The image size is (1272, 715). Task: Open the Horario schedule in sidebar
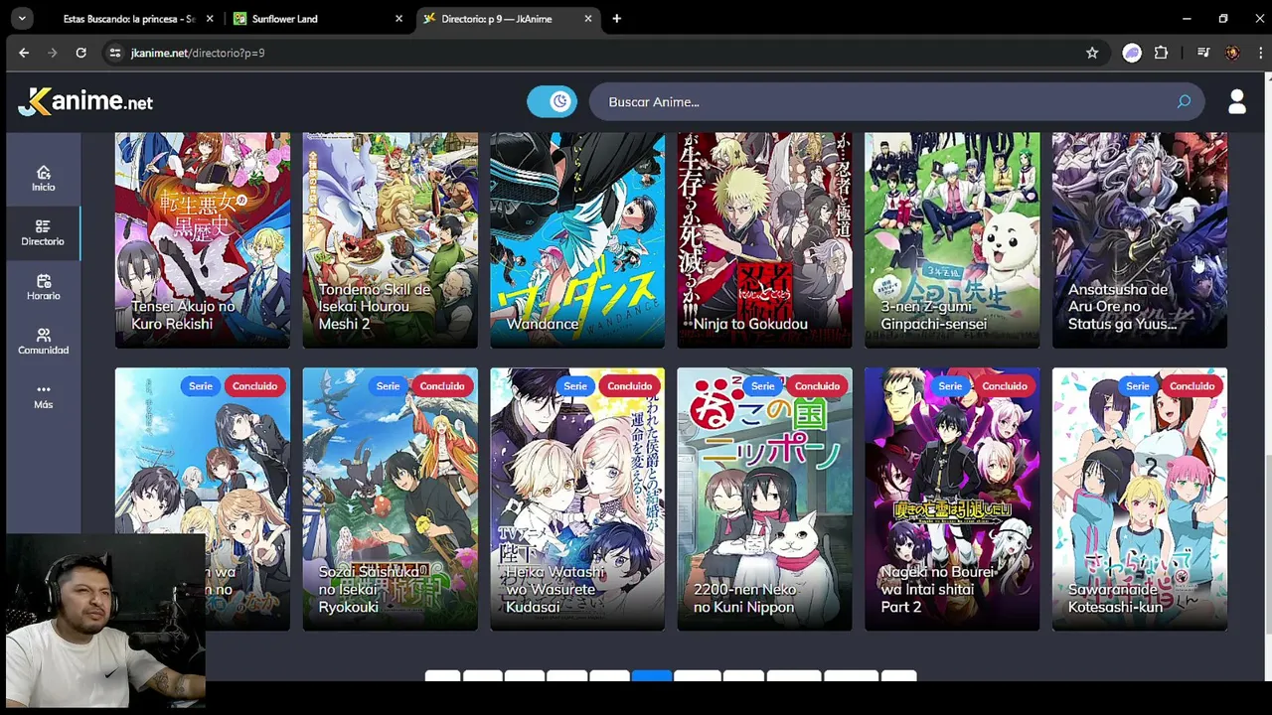[43, 287]
